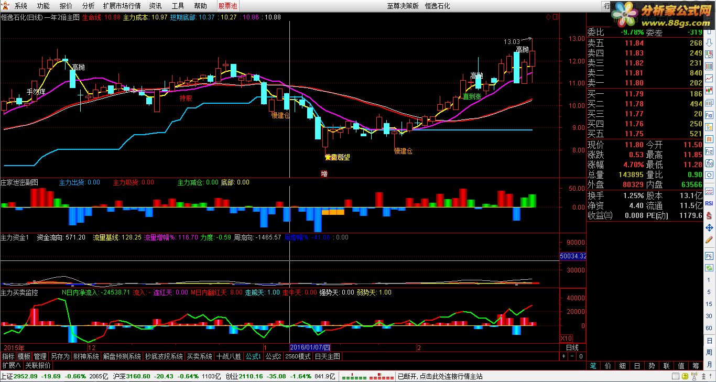Open the 功能 menu
716x382 pixels.
tap(44, 6)
